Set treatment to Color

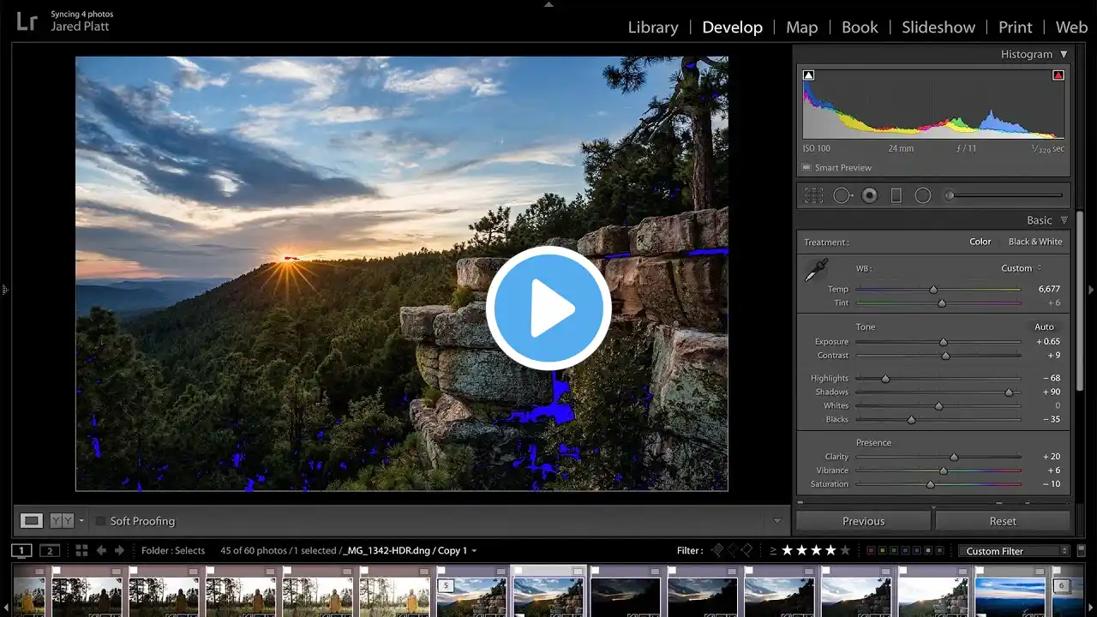click(980, 242)
